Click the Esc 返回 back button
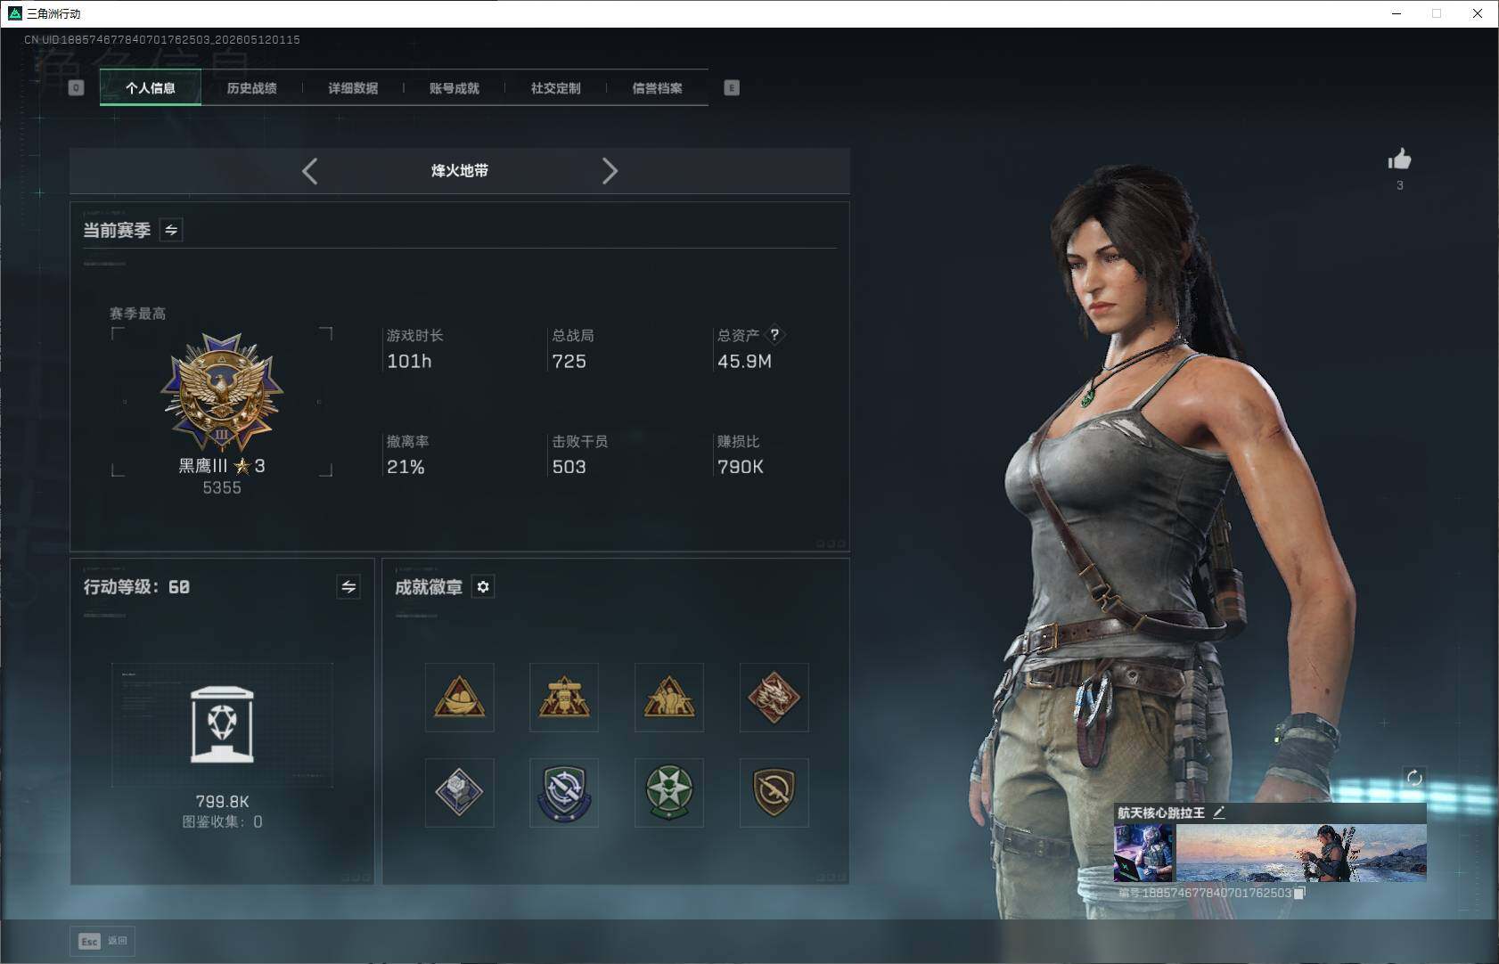The image size is (1499, 964). [102, 941]
